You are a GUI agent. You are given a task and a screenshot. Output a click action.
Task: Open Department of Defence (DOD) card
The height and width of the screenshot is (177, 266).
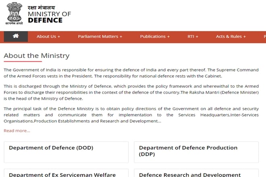pos(66,152)
